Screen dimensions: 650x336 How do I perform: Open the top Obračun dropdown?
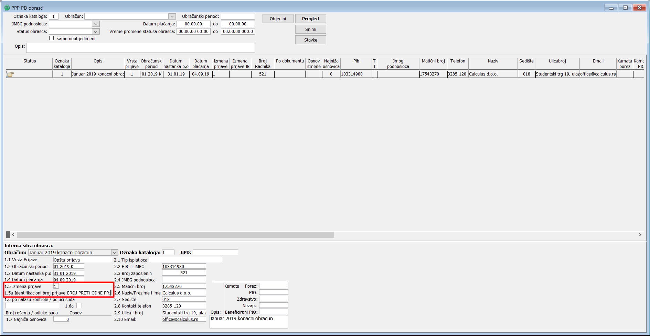(172, 16)
